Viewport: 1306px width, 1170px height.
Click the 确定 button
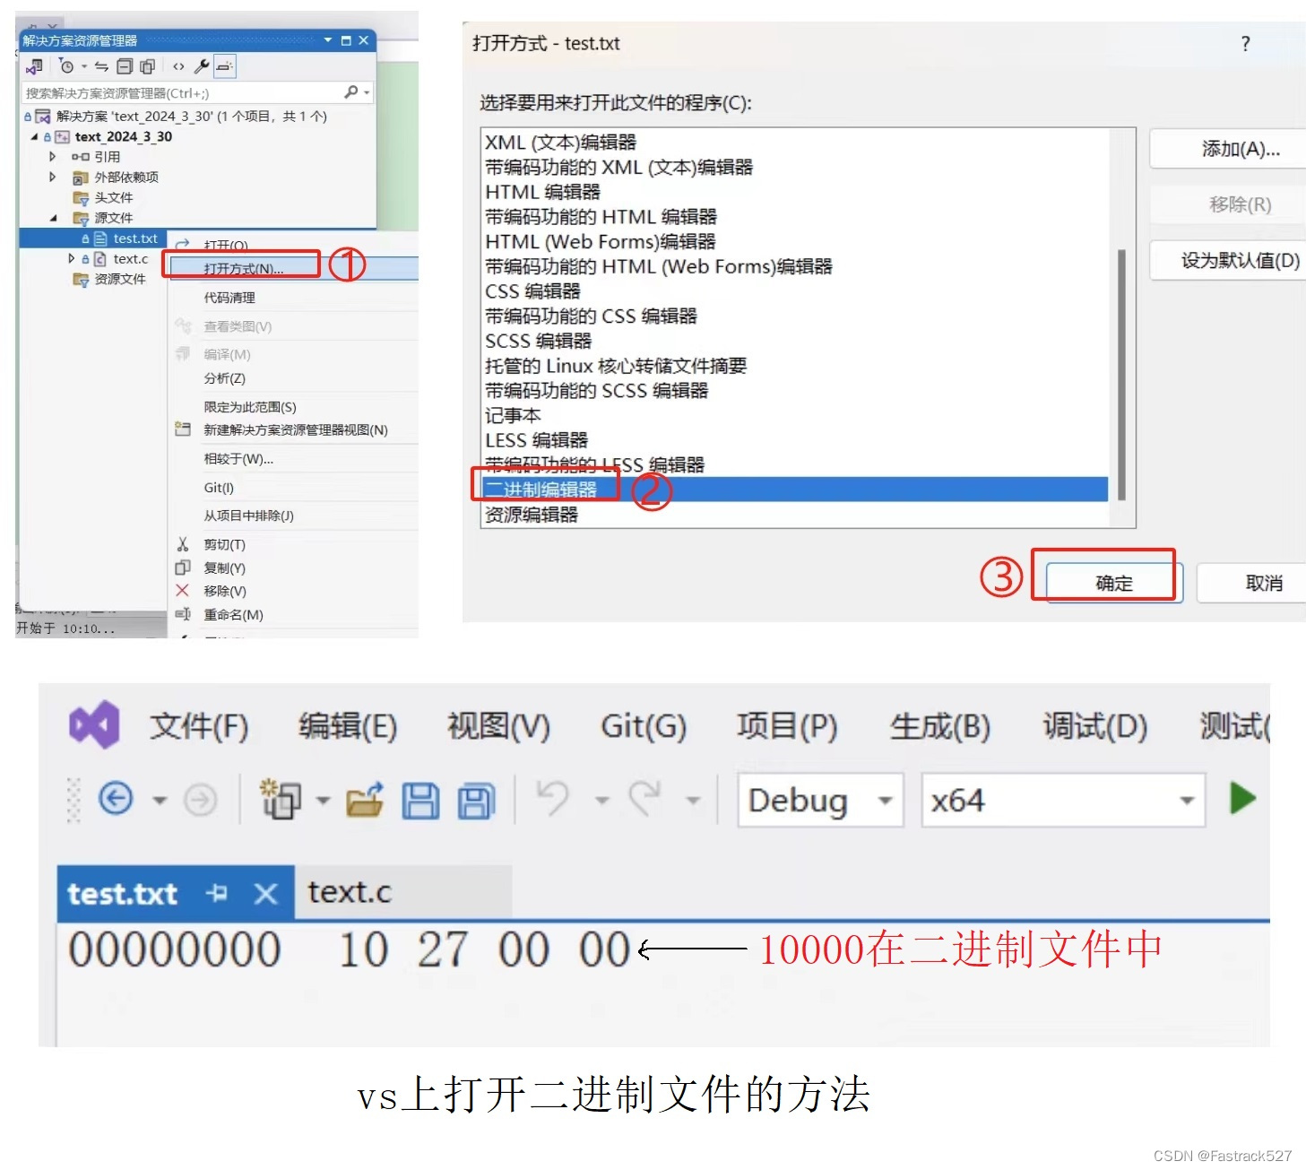point(1113,583)
